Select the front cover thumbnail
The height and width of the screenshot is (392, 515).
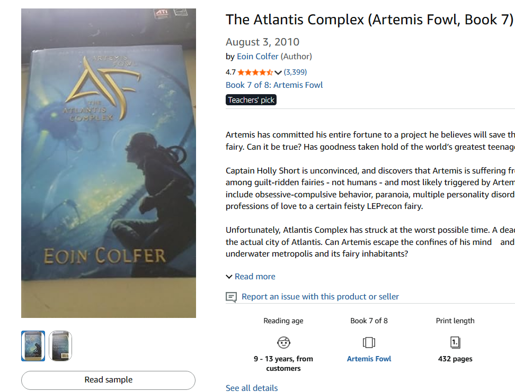pyautogui.click(x=33, y=346)
